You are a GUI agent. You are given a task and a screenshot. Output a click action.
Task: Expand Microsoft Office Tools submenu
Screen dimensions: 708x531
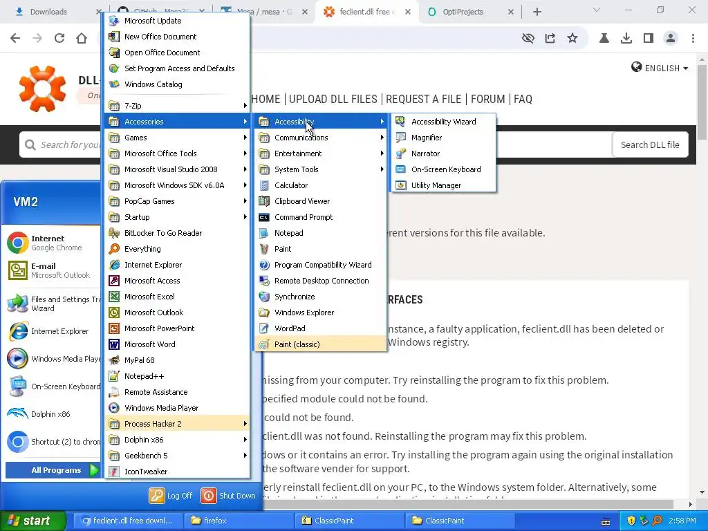pos(177,153)
